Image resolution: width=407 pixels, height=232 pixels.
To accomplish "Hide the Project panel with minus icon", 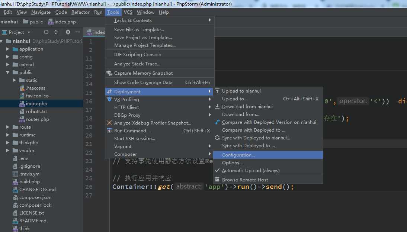I will point(77,32).
